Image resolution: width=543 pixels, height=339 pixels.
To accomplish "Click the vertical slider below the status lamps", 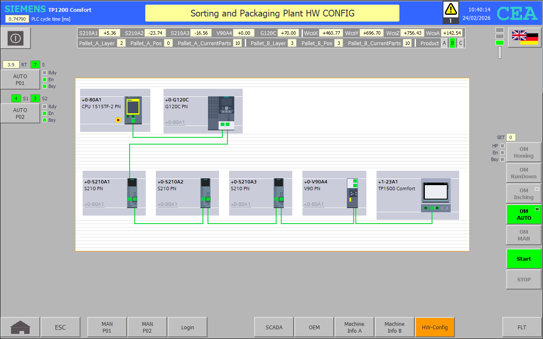I will click(500, 52).
